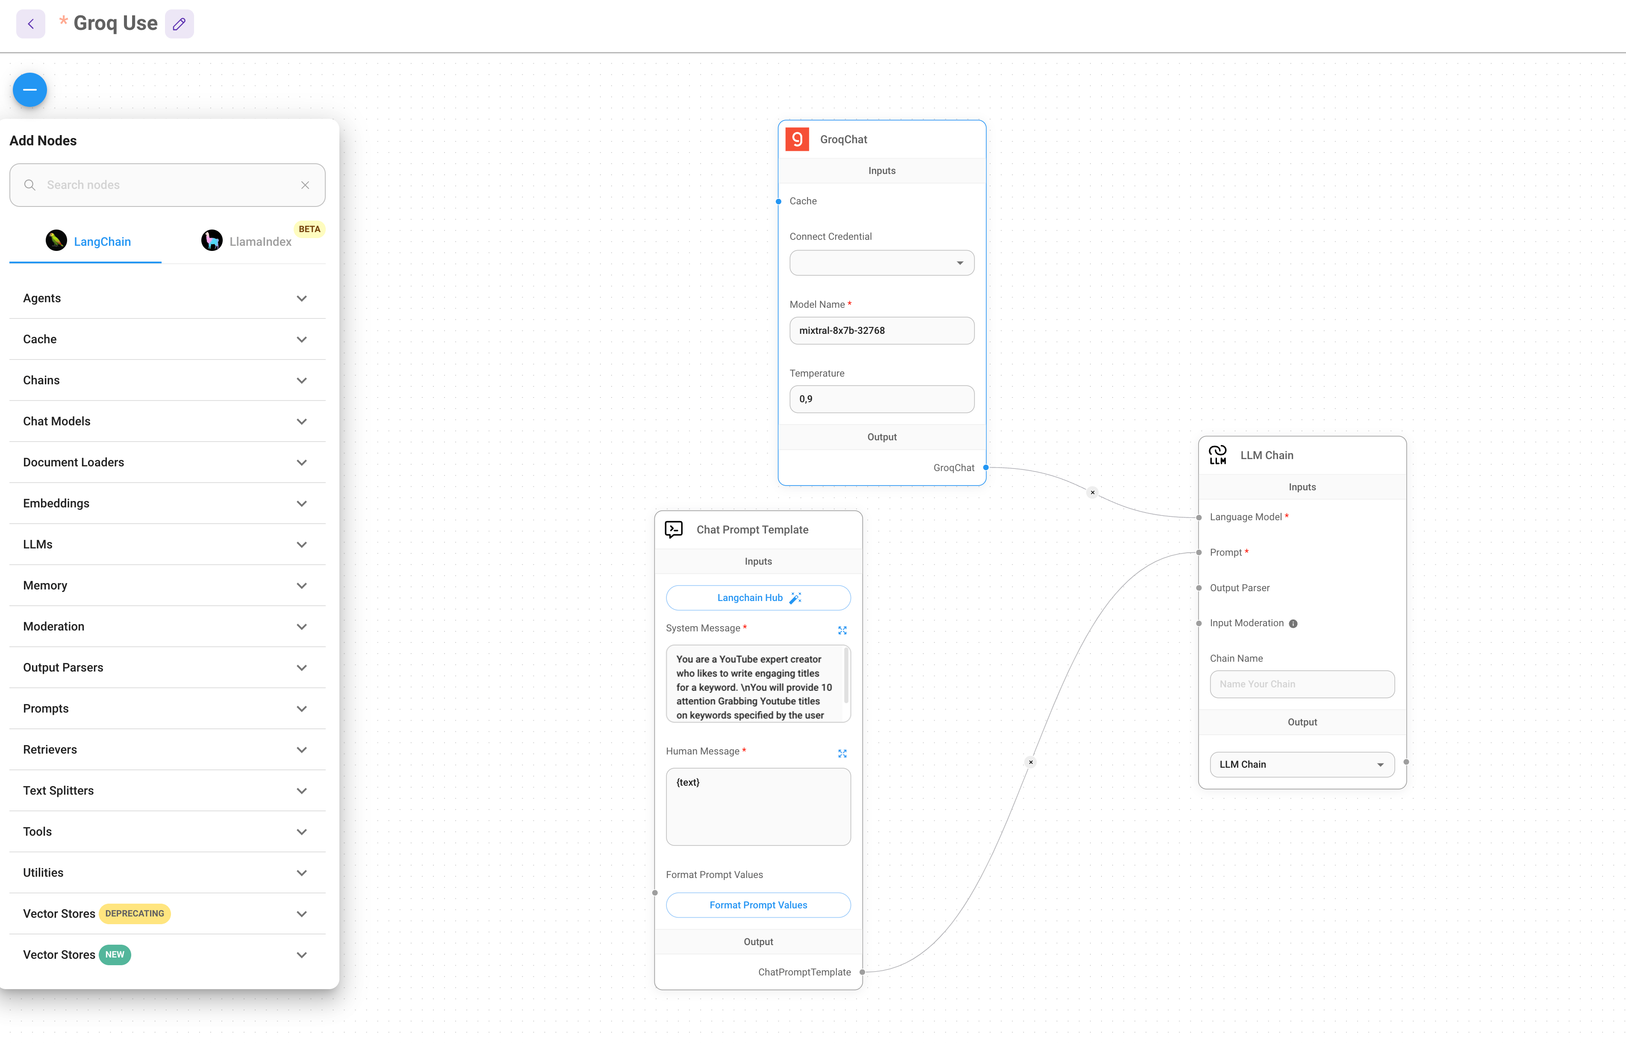The width and height of the screenshot is (1626, 1043).
Task: Click the pencil icon to rename Groq Use
Action: point(179,23)
